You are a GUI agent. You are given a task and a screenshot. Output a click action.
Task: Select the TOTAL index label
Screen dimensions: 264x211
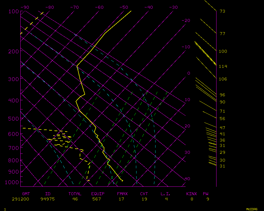(x=75, y=194)
